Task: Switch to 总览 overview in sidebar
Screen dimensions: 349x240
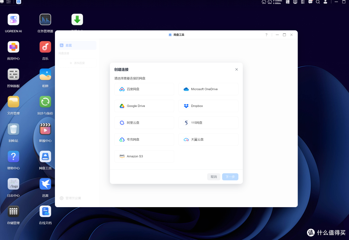Action: click(x=77, y=45)
